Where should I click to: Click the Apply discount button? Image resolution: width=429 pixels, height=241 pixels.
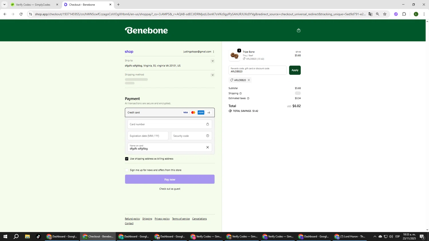295,70
